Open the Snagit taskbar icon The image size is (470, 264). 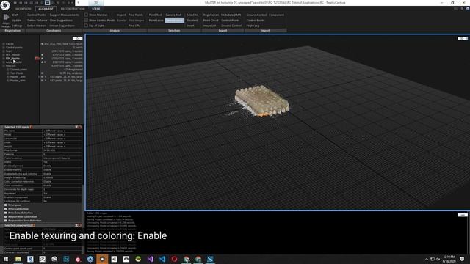click(x=210, y=259)
